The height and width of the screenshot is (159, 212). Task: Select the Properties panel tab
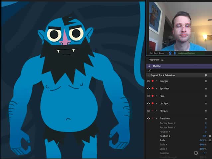click(x=154, y=60)
